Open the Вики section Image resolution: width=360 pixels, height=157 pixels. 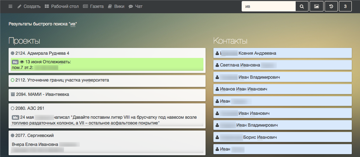click(116, 6)
